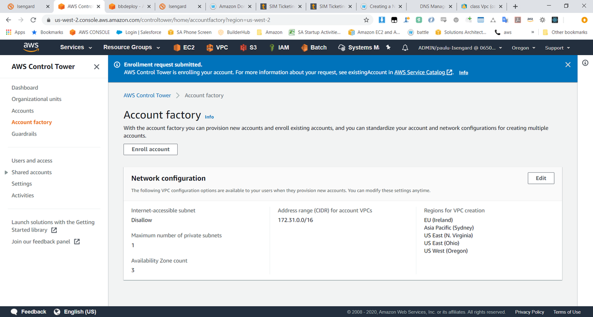Click the React developer tools extension icon
This screenshot has width=593, height=317.
(x=555, y=20)
